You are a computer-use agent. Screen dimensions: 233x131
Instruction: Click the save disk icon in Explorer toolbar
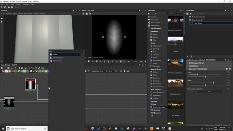187,14
